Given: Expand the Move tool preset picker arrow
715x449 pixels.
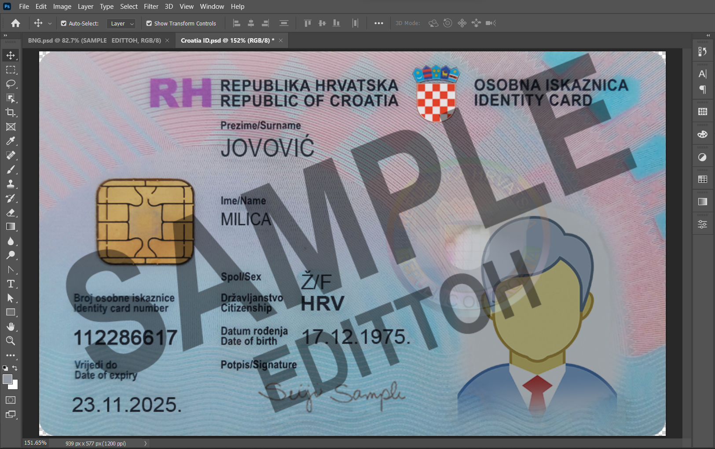Looking at the screenshot, I should coord(50,24).
